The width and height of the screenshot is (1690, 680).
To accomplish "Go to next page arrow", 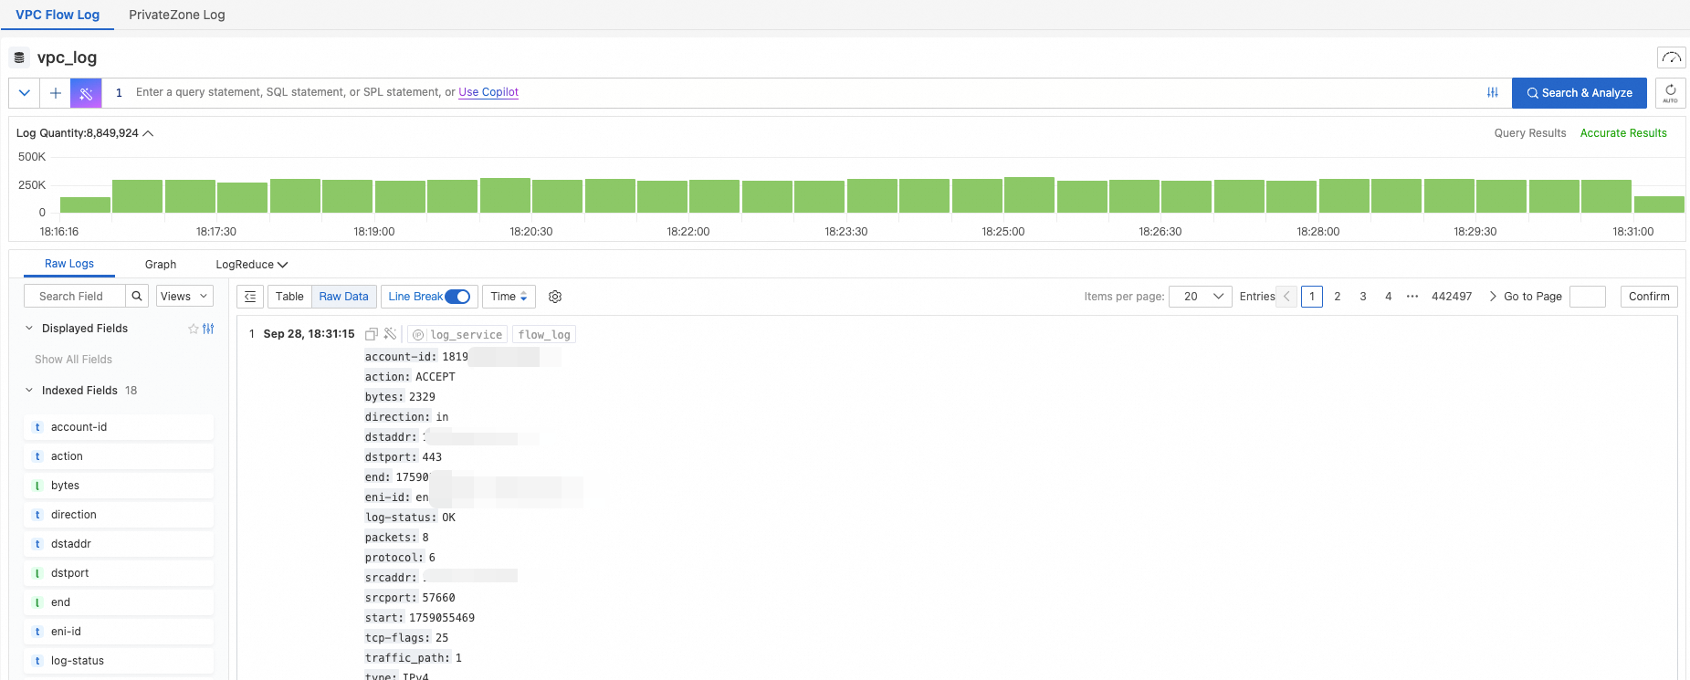I will (x=1493, y=297).
